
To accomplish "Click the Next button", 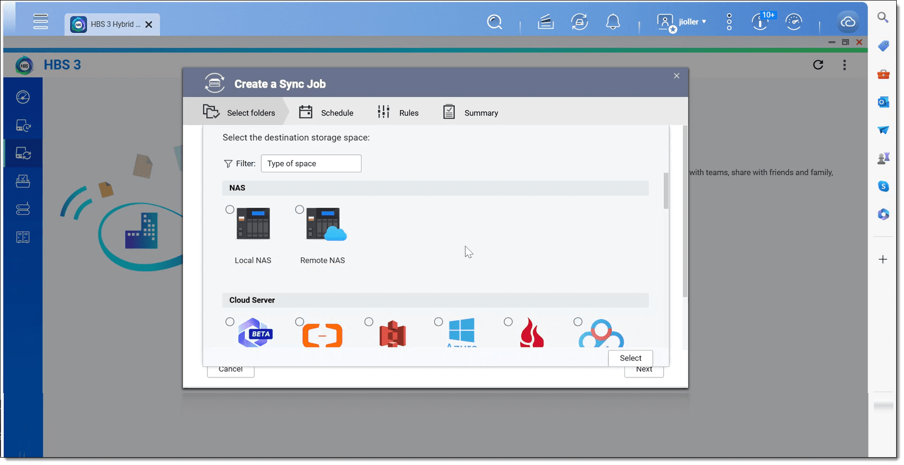I will (x=644, y=371).
